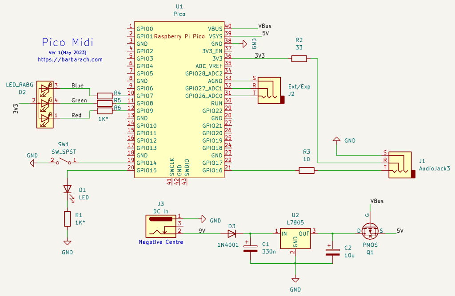Click the GND symbol at Pico pin 38

tap(245, 44)
